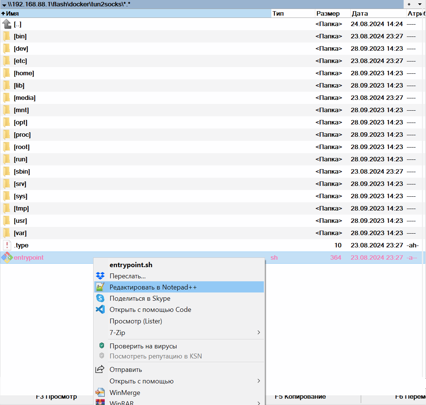Click size value 364 of entrypoint
This screenshot has height=405, width=426.
click(x=335, y=257)
